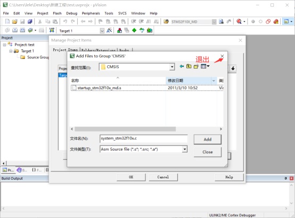Click Help in Manage Project Items
This screenshot has width=295, height=218.
click(x=229, y=177)
